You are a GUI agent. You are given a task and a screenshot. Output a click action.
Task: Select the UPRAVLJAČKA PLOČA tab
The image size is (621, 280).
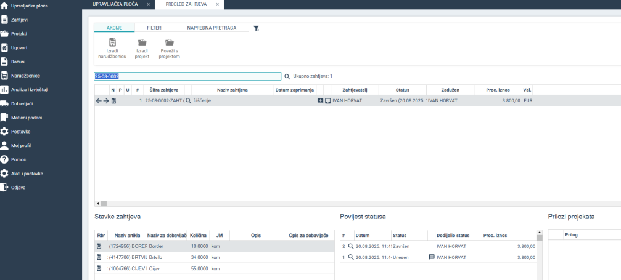(x=115, y=4)
